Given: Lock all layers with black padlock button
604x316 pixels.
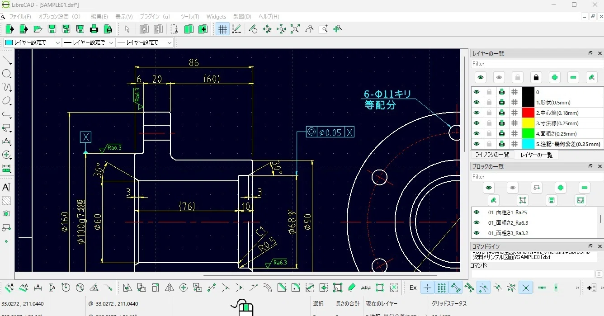Looking at the screenshot, I should click(536, 77).
